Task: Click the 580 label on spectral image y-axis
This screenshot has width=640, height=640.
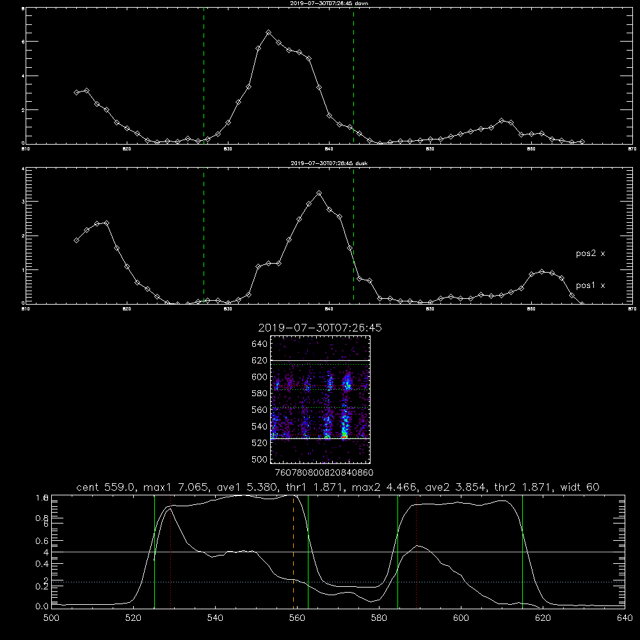Action: 260,394
